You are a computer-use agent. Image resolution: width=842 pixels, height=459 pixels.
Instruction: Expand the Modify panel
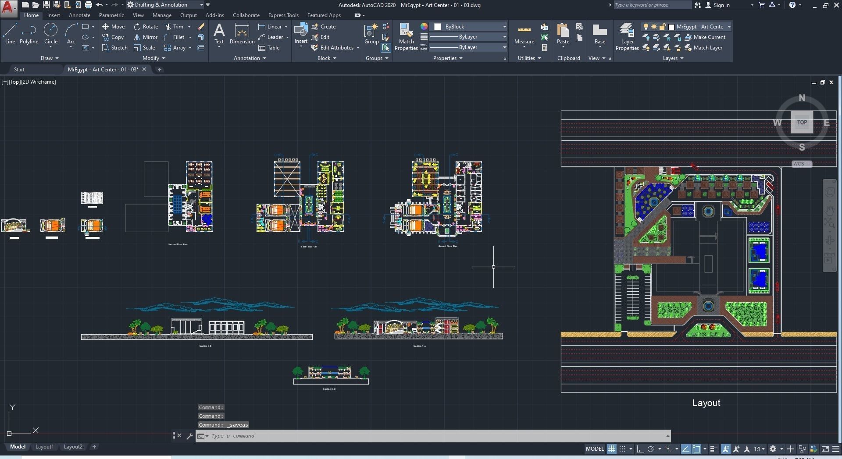(153, 58)
